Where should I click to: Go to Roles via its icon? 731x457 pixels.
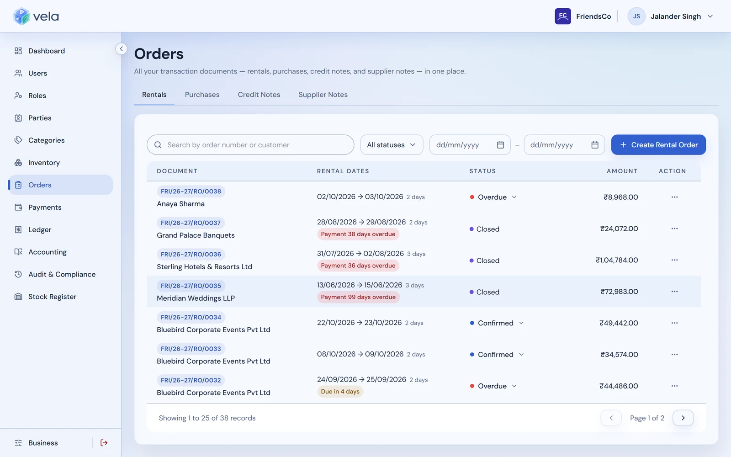18,96
